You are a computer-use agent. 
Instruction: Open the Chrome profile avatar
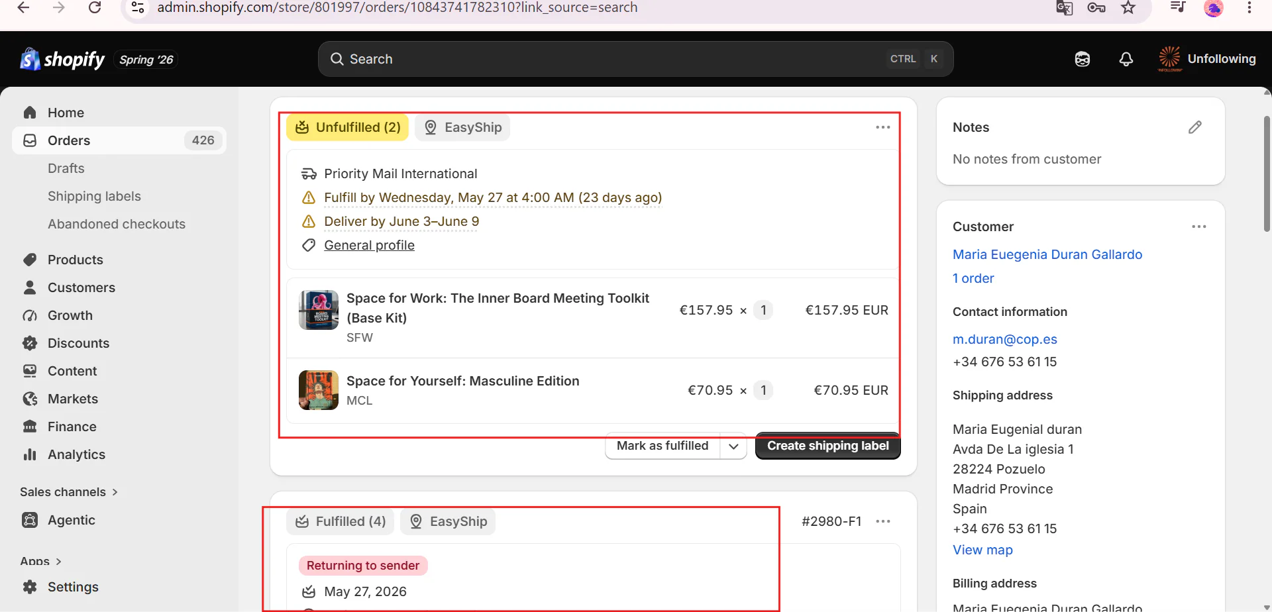(1214, 8)
